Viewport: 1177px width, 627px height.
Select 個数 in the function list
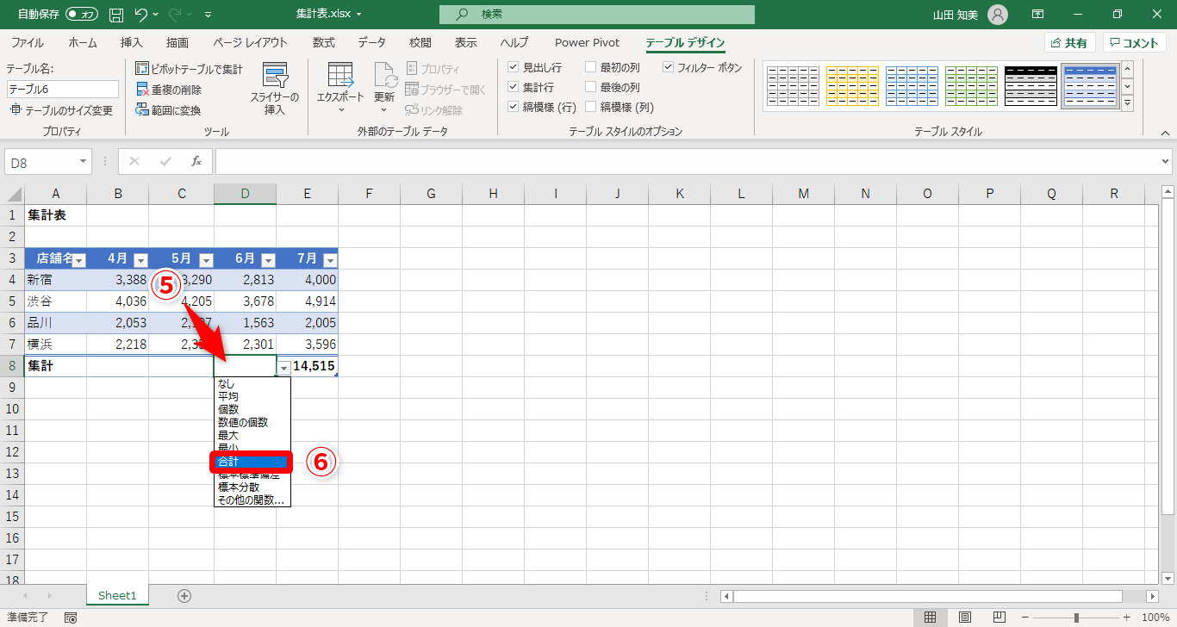tap(253, 410)
